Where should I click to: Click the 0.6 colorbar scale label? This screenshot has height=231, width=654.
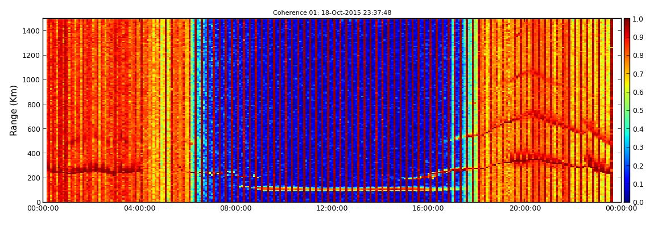pyautogui.click(x=638, y=93)
